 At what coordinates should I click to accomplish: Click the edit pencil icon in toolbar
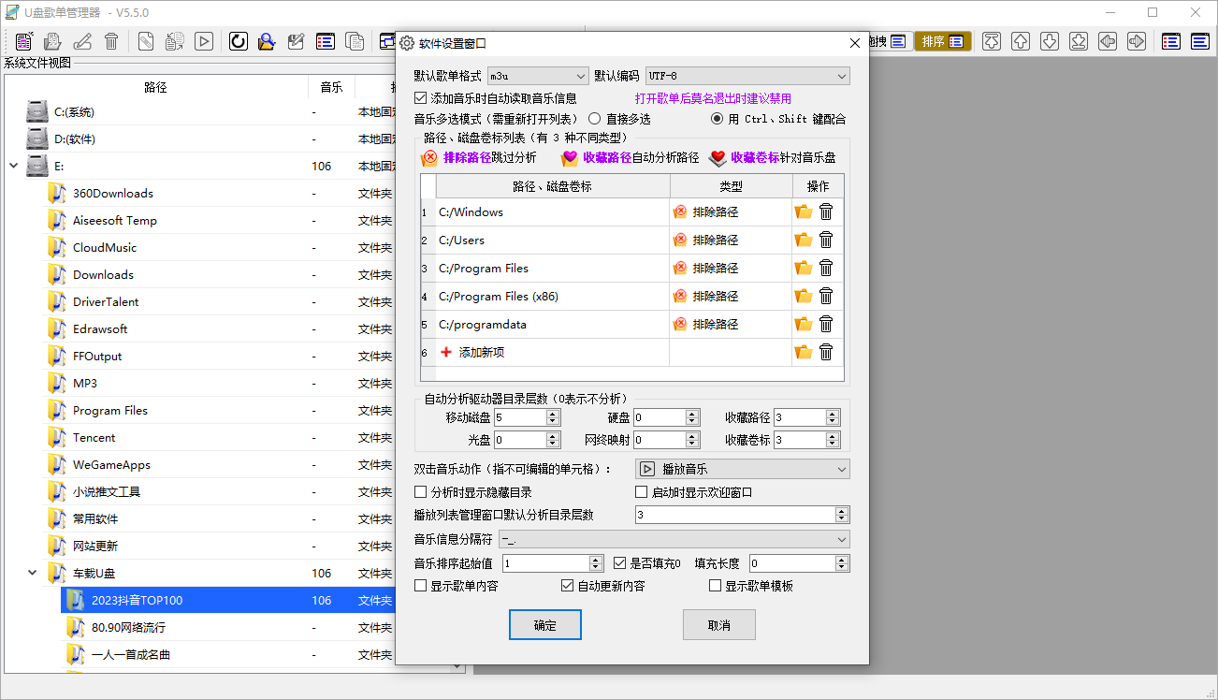point(83,41)
